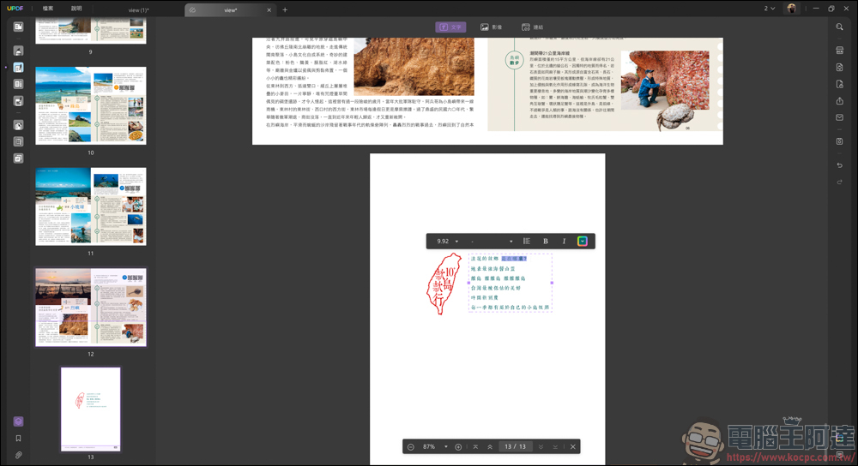Toggle bold on selected text

546,241
